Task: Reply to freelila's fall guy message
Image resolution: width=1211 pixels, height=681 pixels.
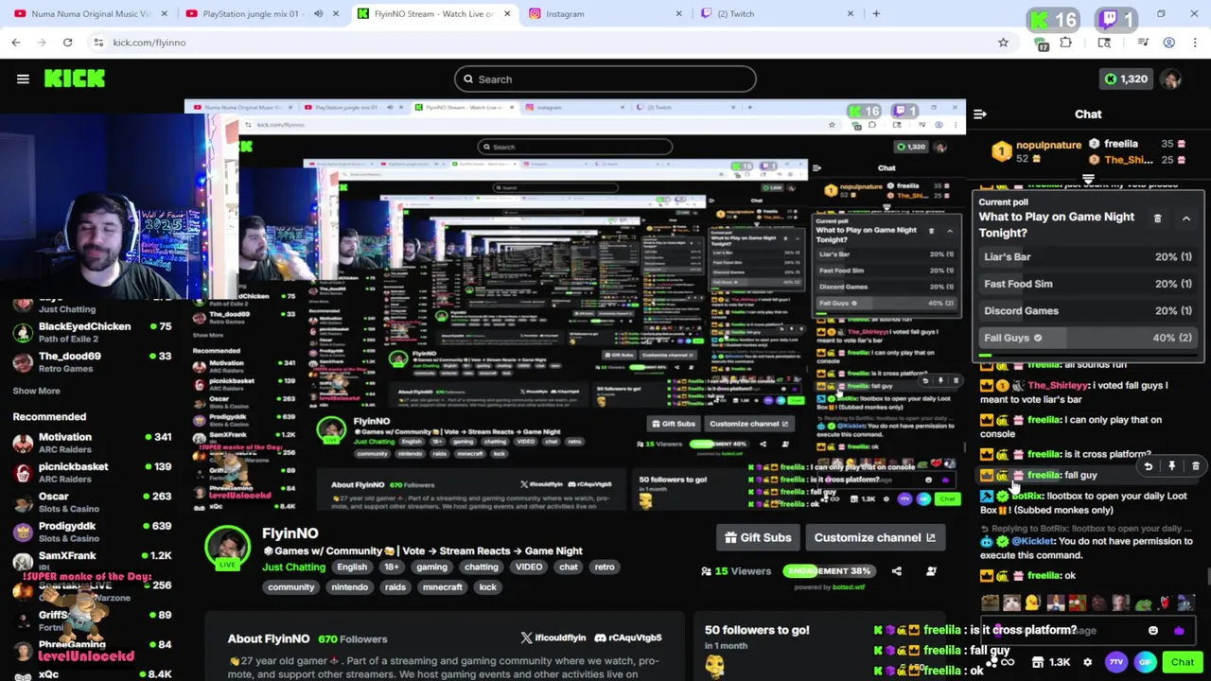Action: pyautogui.click(x=1148, y=466)
